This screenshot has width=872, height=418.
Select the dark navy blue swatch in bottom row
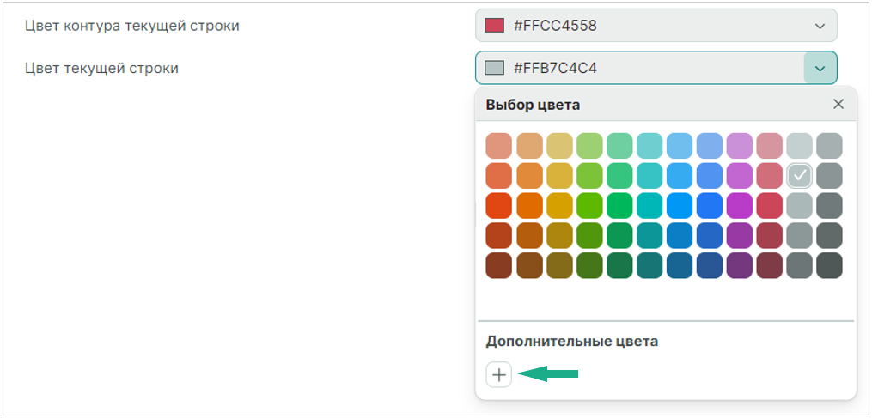pyautogui.click(x=709, y=265)
